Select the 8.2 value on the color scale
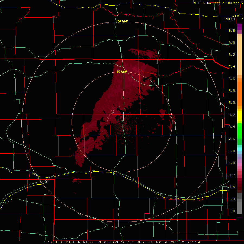The width and height of the screenshot is (244, 244). 232,54
